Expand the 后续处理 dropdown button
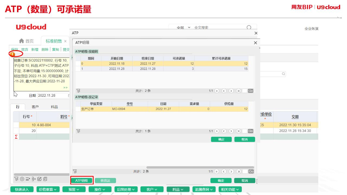347x195 pixels. click(126, 189)
